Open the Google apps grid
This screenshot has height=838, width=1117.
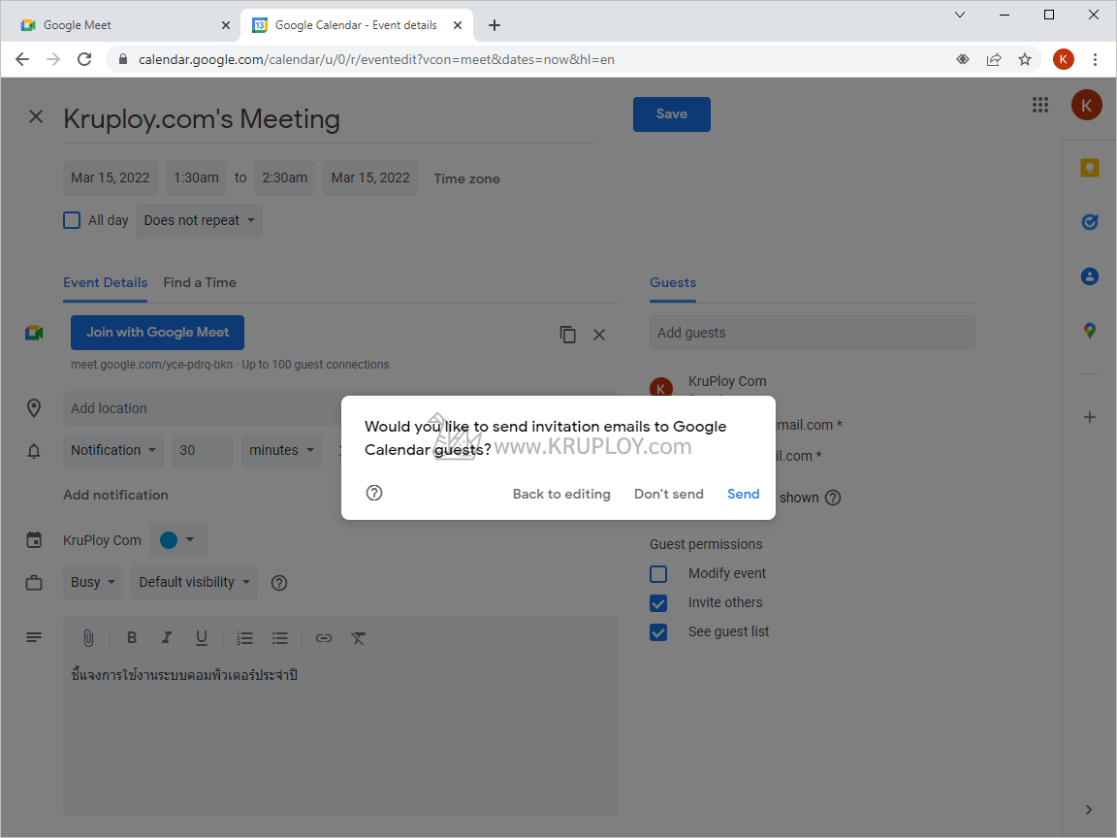tap(1040, 106)
